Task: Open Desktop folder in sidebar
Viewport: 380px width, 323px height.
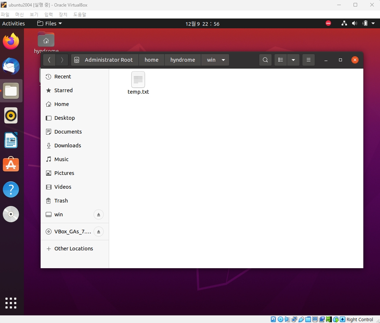Action: [x=75, y=118]
